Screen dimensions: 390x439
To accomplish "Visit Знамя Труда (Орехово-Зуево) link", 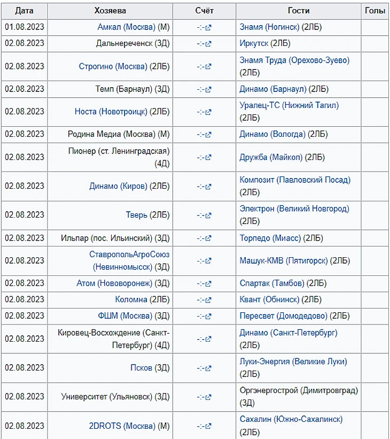I will [x=294, y=60].
